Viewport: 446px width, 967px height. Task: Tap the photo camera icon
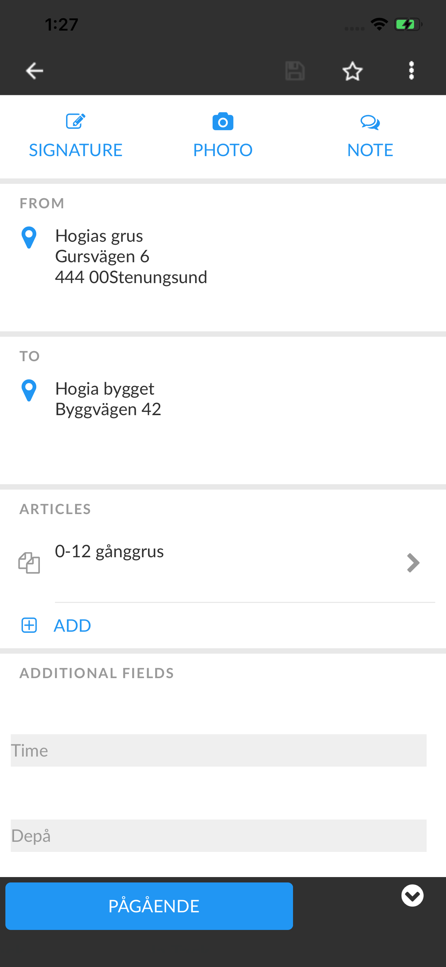coord(223,121)
